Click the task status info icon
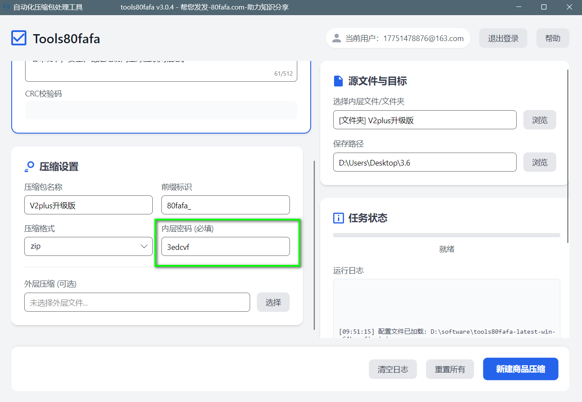This screenshot has width=582, height=402. [338, 218]
